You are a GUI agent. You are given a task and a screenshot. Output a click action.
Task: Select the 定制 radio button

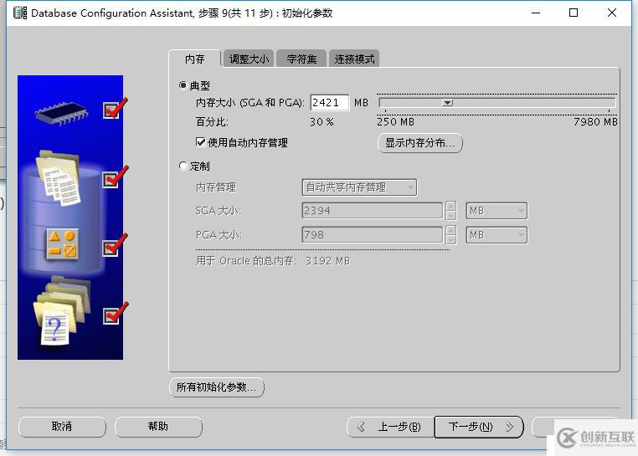[183, 166]
